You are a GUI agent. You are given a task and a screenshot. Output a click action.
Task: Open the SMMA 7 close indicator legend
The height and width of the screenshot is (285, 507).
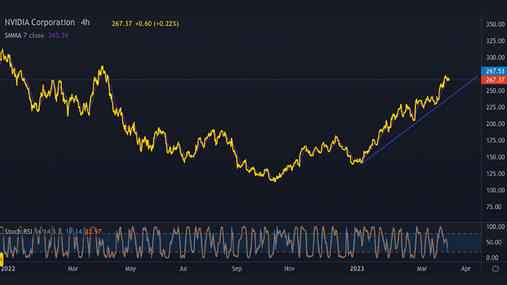pos(24,36)
